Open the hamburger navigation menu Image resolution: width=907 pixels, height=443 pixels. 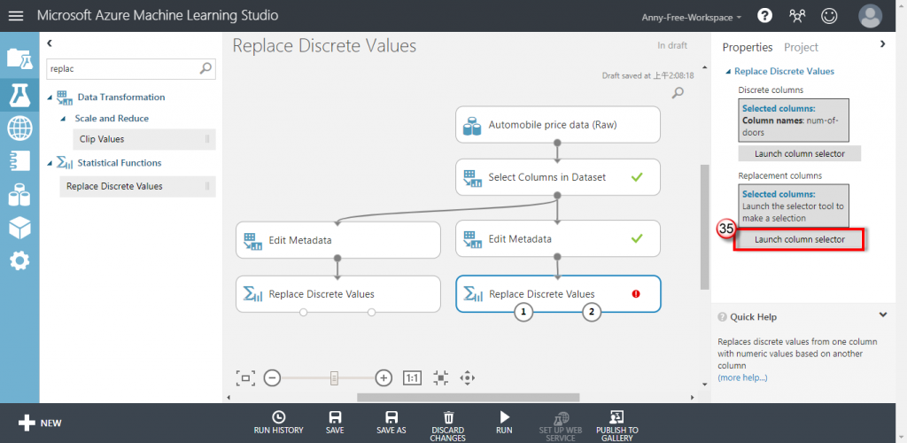16,16
